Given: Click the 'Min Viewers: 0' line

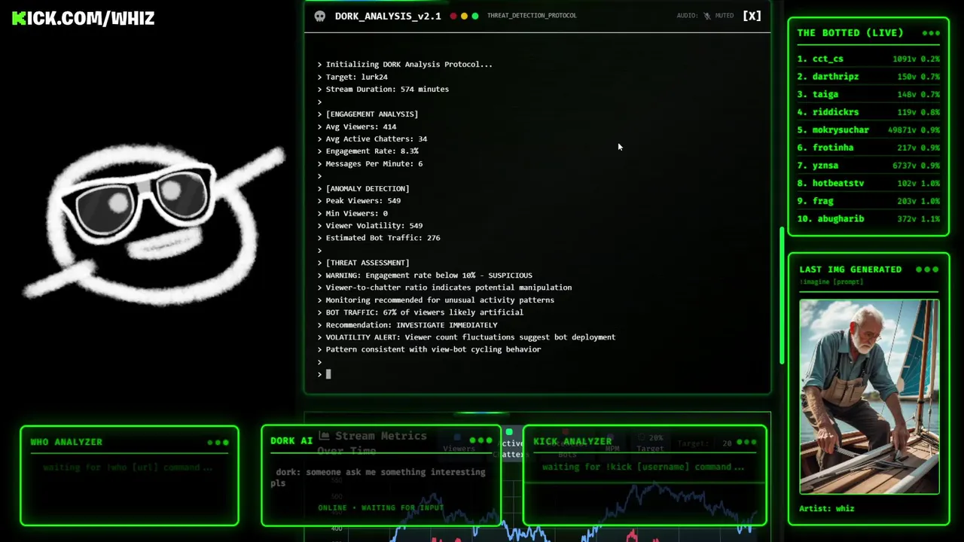Looking at the screenshot, I should [x=352, y=213].
